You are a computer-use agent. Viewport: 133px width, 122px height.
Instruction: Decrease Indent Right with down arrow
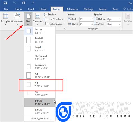point(92,25)
